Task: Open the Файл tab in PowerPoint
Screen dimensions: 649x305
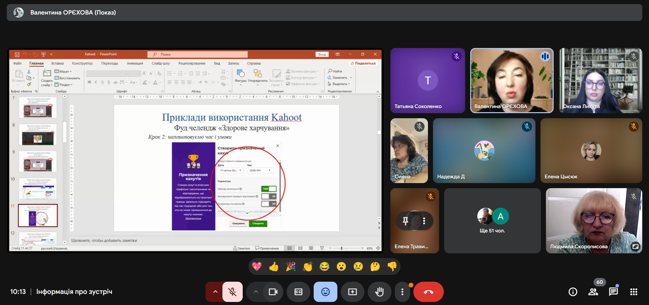Action: pyautogui.click(x=17, y=63)
